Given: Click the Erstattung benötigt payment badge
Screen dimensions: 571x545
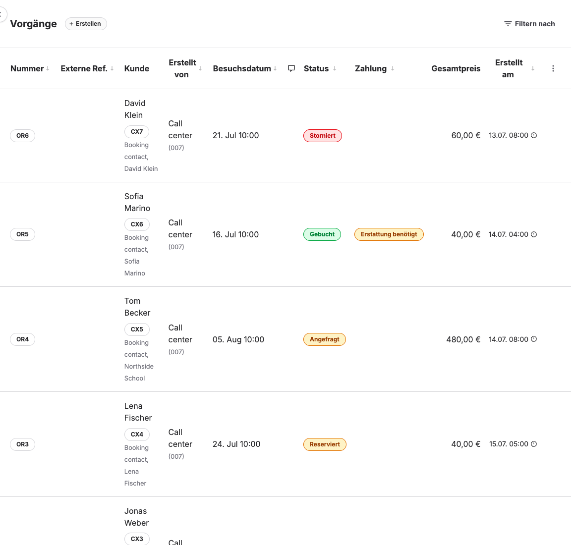Looking at the screenshot, I should click(389, 234).
